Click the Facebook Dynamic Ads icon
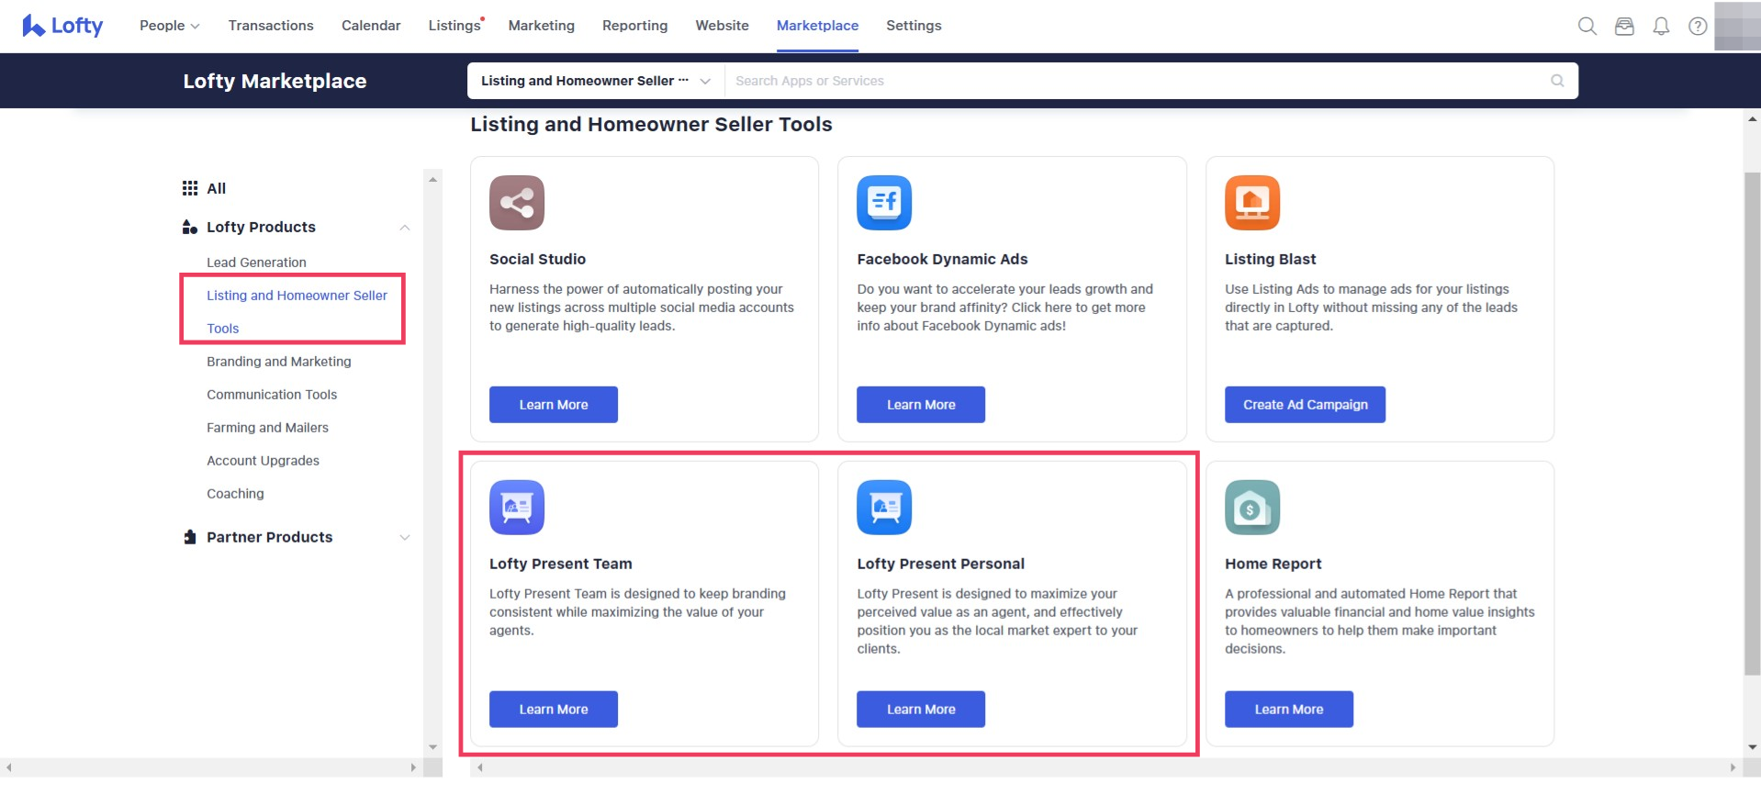 [883, 203]
